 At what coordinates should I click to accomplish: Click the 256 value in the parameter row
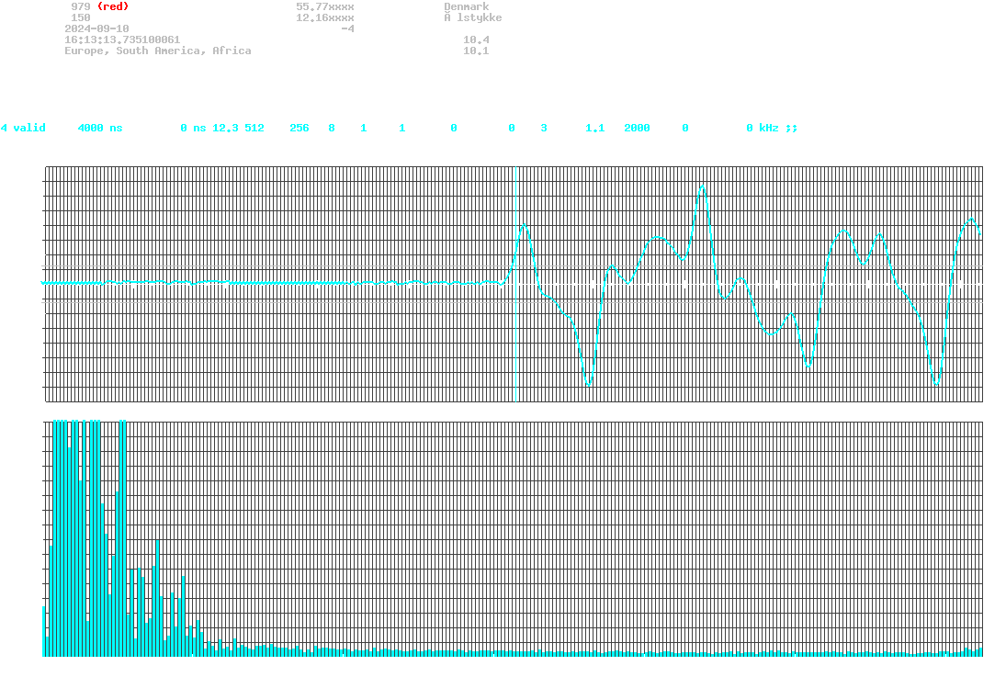(300, 128)
